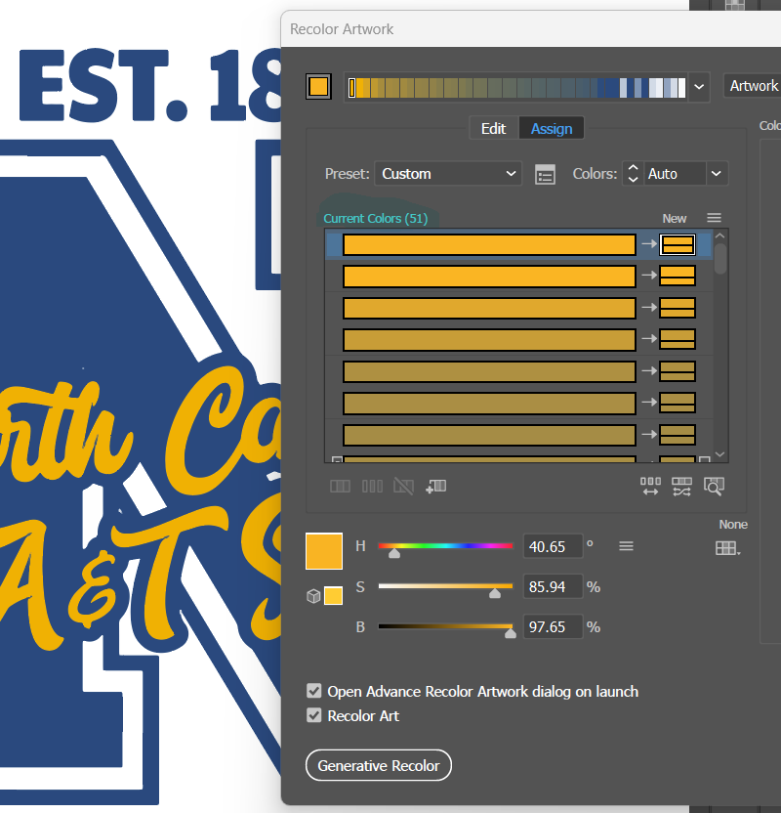Select the Assign tab
Image resolution: width=781 pixels, height=813 pixels.
point(552,129)
